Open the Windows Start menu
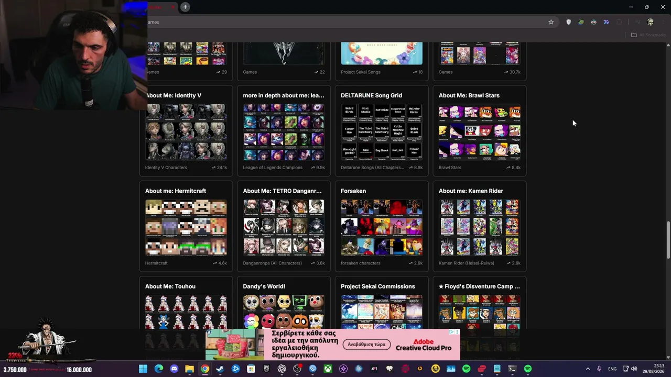This screenshot has height=377, width=671. pos(143,369)
